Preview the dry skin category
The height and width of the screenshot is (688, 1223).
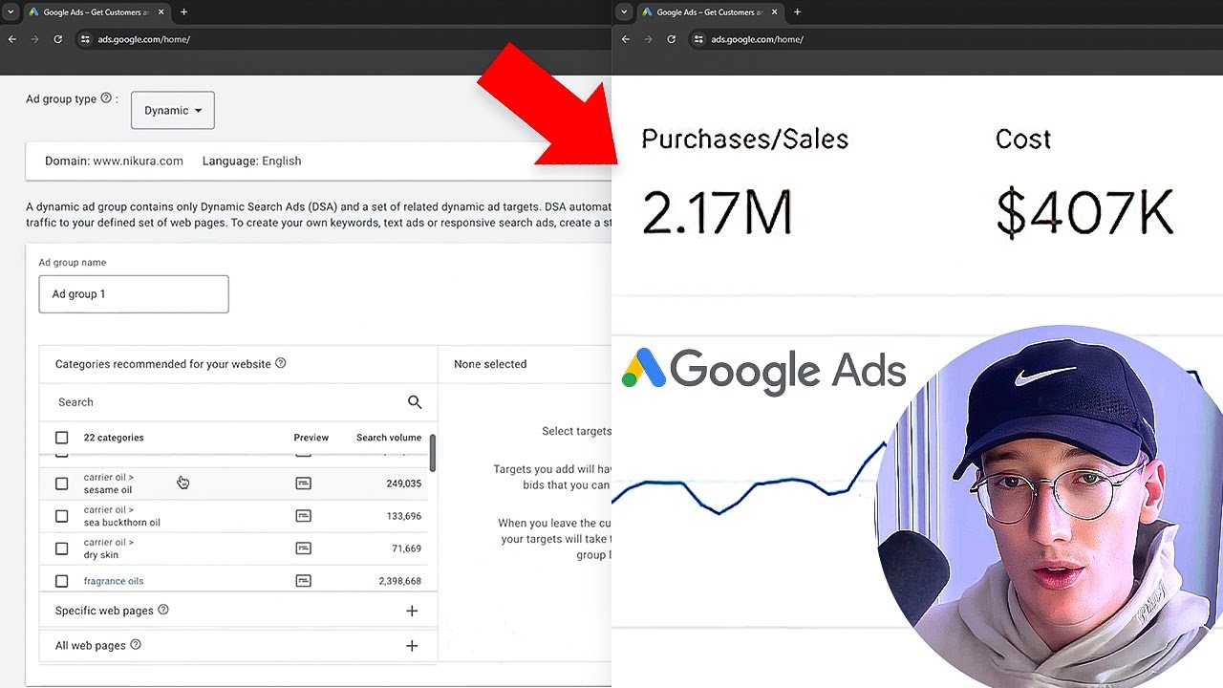click(x=303, y=548)
